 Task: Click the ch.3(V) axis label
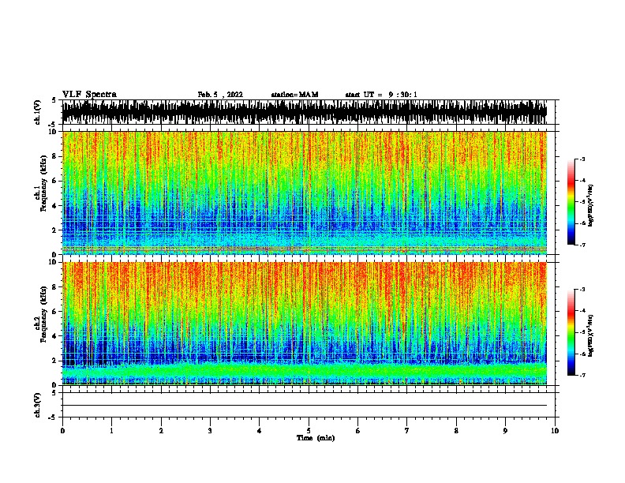[x=38, y=405]
